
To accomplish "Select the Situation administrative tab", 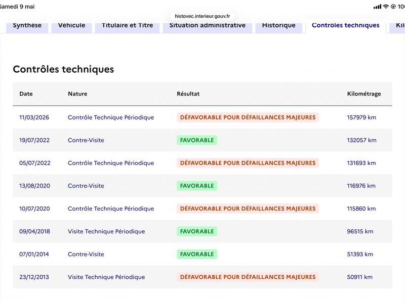I will click(208, 26).
